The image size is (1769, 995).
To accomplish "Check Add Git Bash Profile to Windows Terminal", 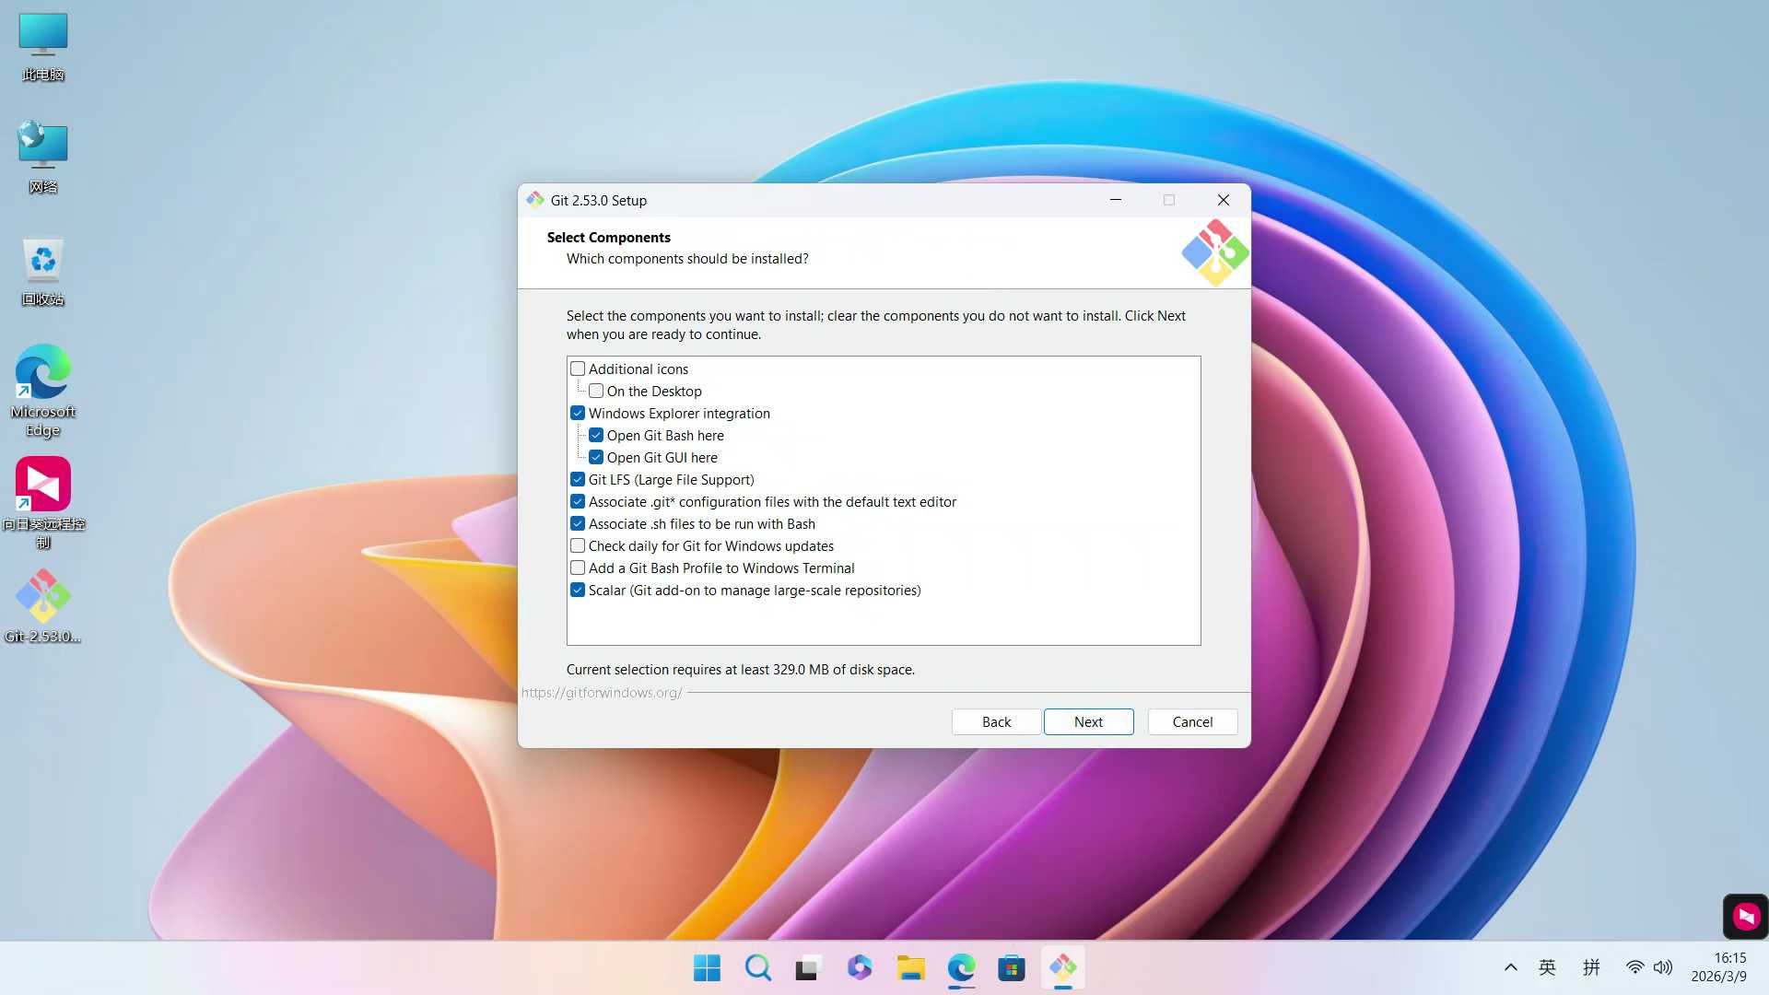I will coord(578,568).
